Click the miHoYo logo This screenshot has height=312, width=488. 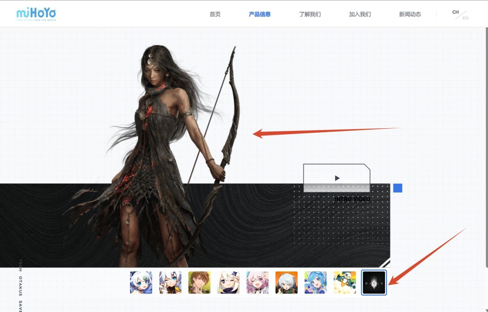pos(36,14)
